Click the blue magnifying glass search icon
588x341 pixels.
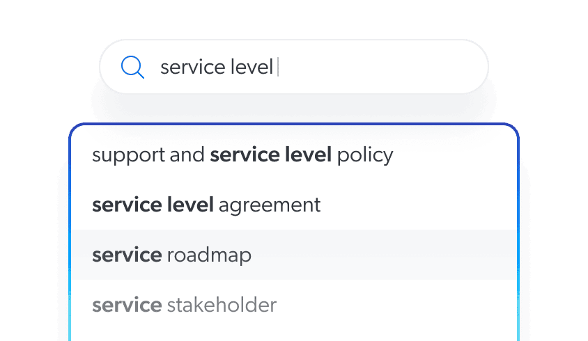[132, 67]
